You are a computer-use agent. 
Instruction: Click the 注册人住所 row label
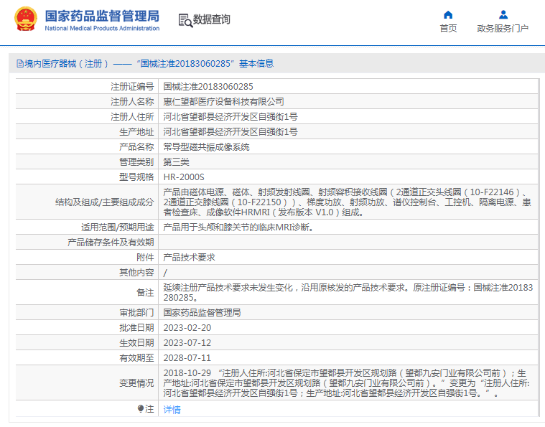(132, 117)
